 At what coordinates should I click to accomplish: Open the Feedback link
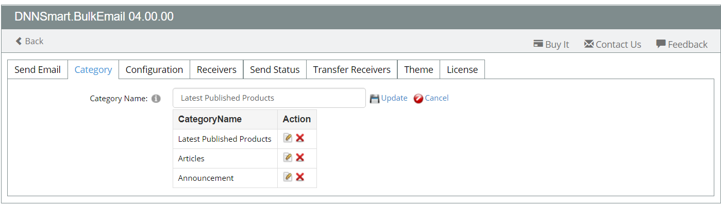[x=682, y=44]
